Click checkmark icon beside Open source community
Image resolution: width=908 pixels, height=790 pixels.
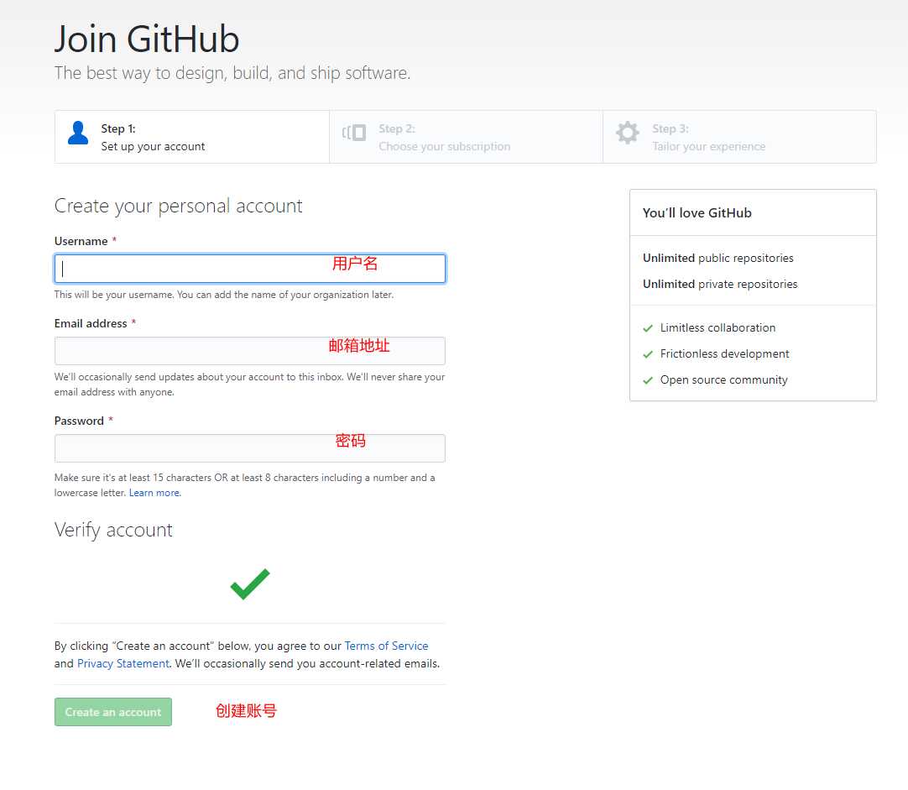[648, 380]
